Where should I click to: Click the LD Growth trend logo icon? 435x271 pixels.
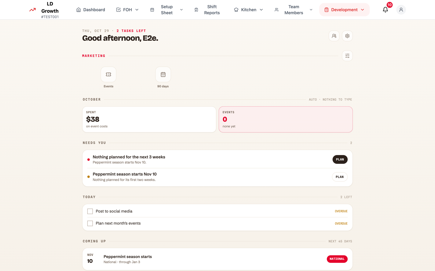(33, 10)
